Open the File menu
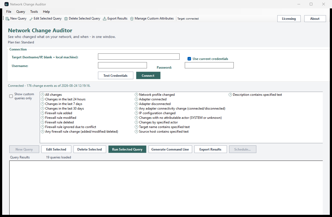This screenshot has height=217, width=332. (9, 12)
